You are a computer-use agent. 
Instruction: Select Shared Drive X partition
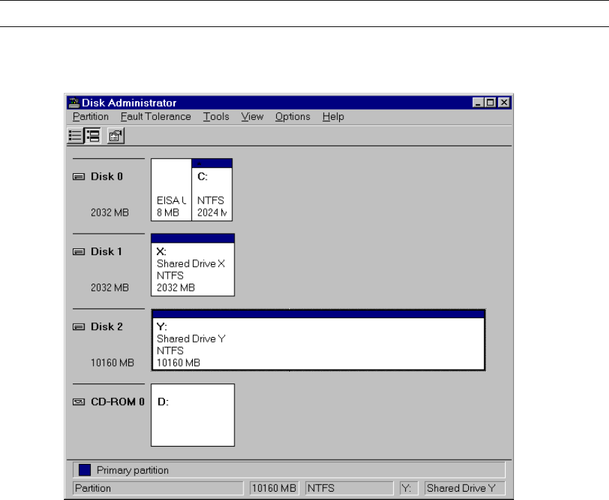pyautogui.click(x=192, y=267)
